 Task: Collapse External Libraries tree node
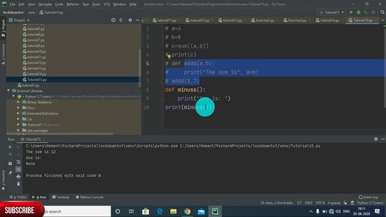click(8, 91)
